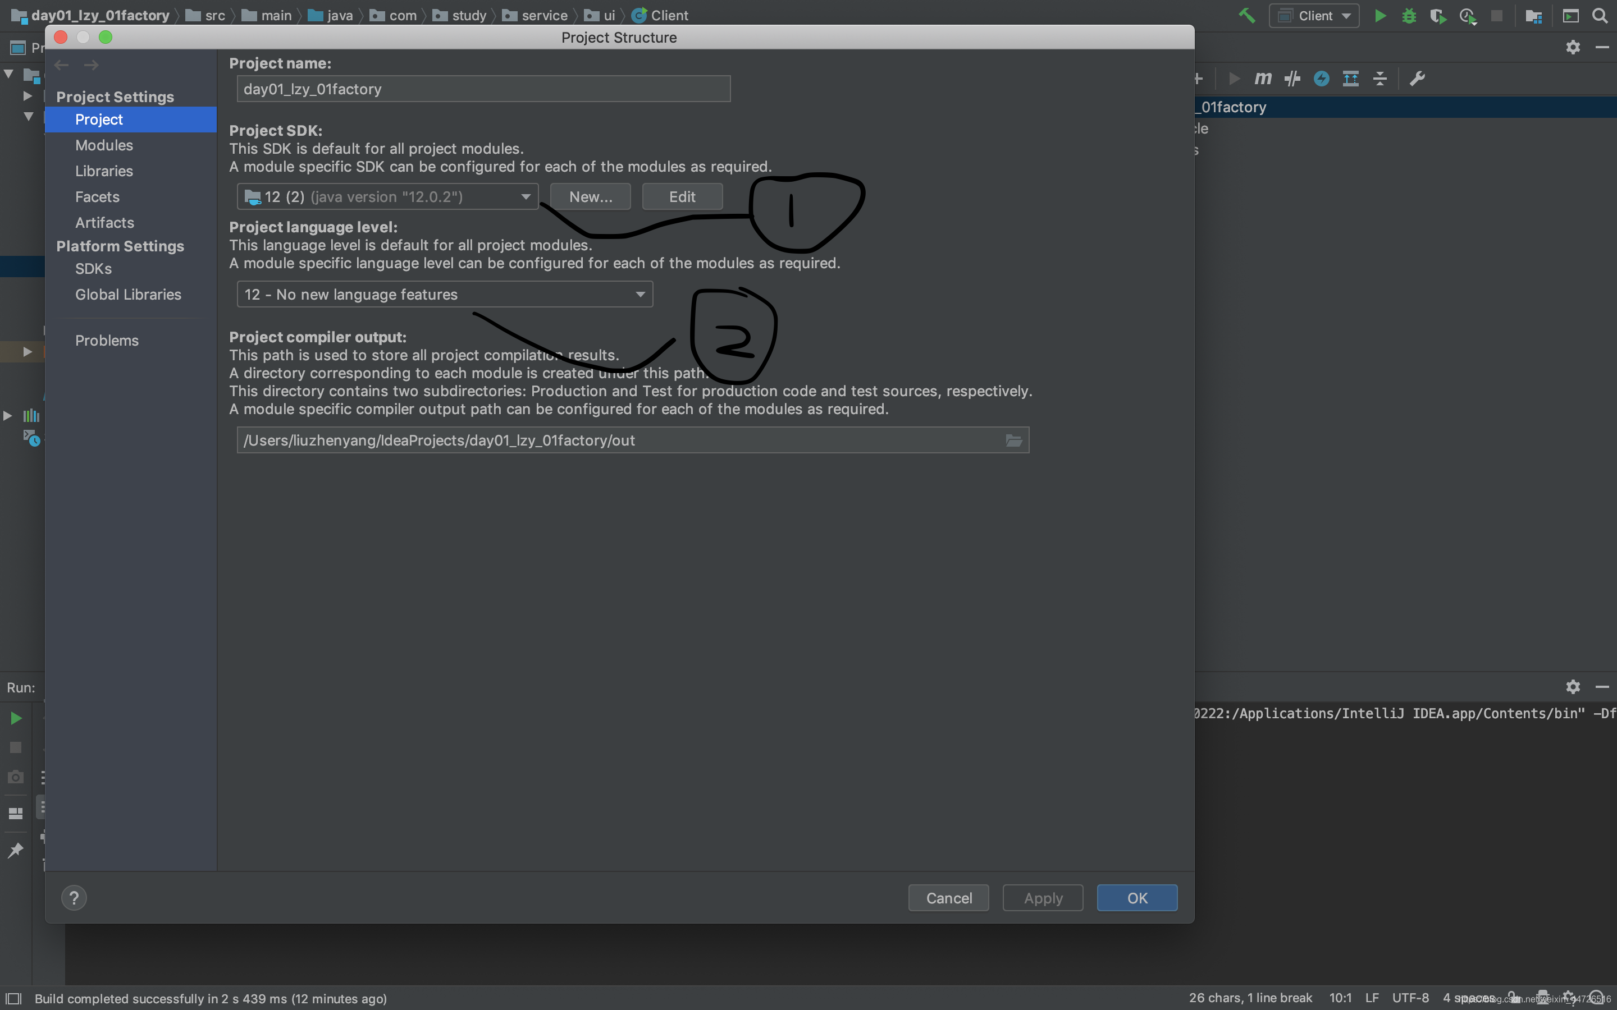
Task: Click Gradle Expand All icon
Action: click(x=1350, y=79)
